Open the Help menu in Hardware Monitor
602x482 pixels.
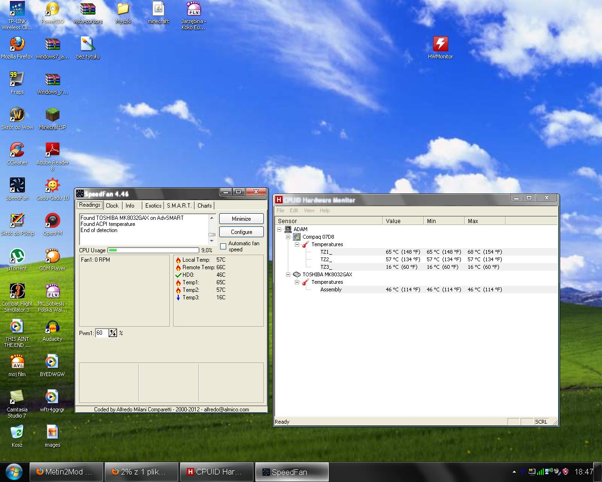(x=325, y=210)
